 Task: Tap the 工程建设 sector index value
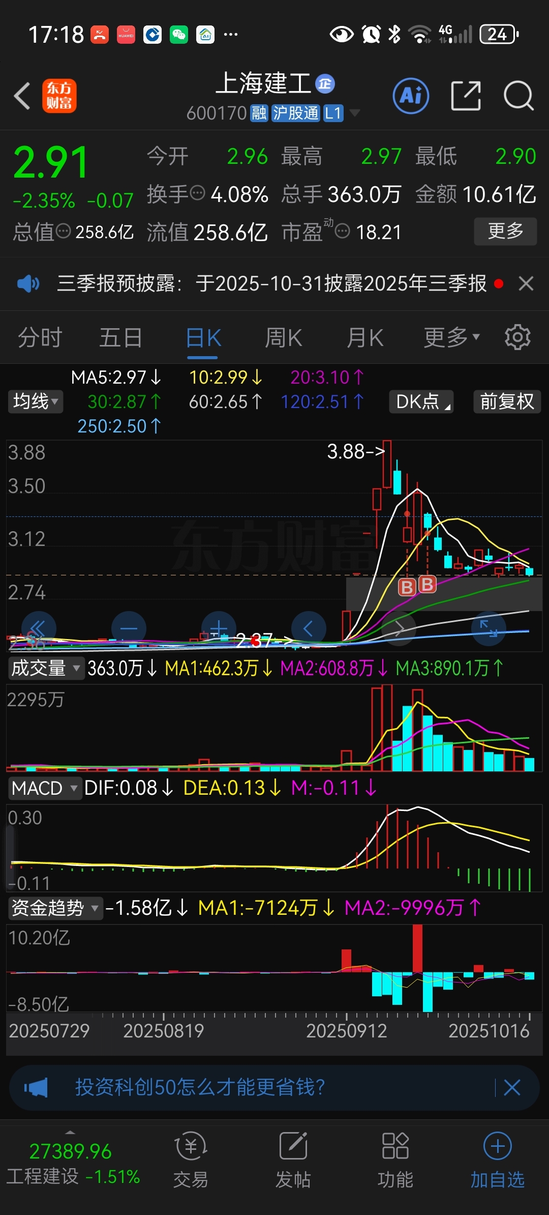71,1151
